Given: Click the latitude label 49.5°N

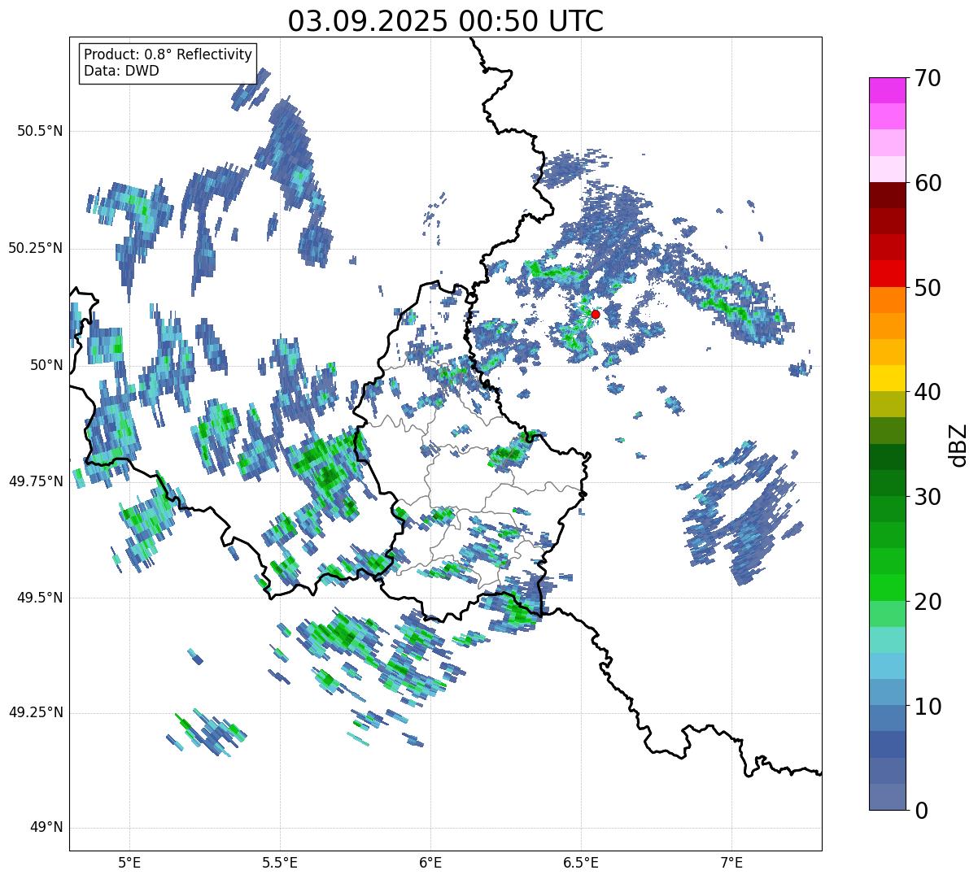Looking at the screenshot, I should (x=39, y=598).
